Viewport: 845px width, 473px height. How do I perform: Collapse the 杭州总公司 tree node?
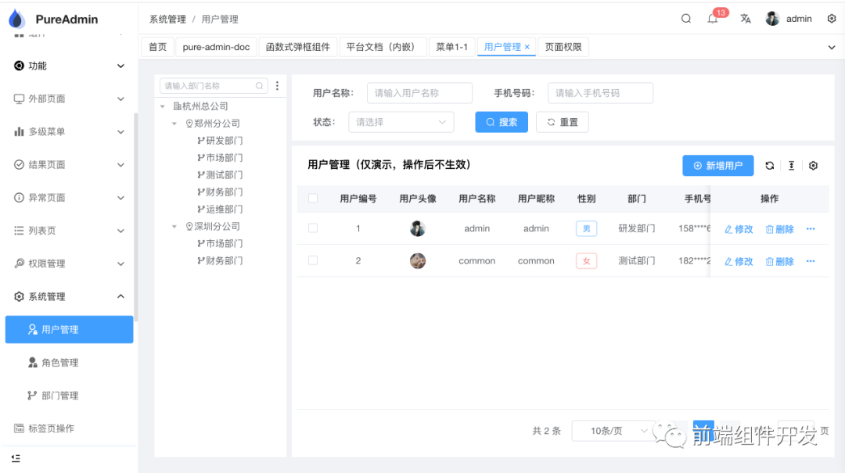click(x=164, y=105)
